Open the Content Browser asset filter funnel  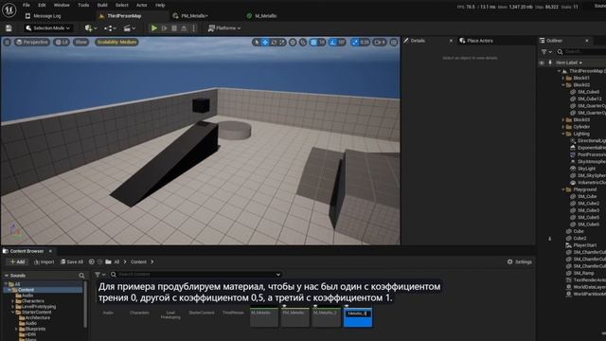99,275
